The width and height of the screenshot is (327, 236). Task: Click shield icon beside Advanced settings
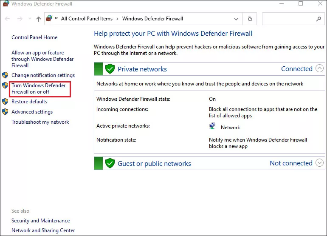5,112
